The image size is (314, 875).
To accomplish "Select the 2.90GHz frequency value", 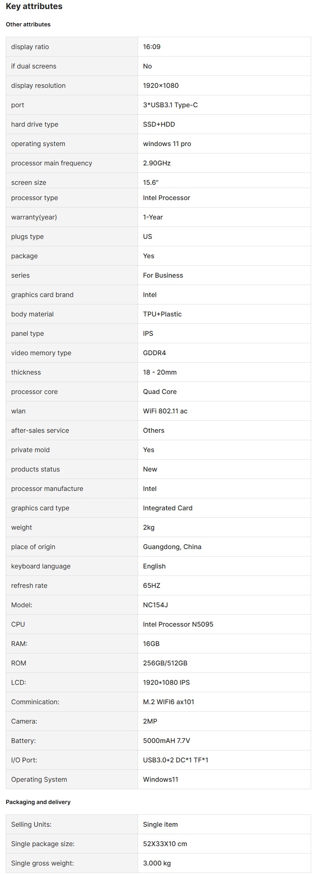I will [x=157, y=163].
